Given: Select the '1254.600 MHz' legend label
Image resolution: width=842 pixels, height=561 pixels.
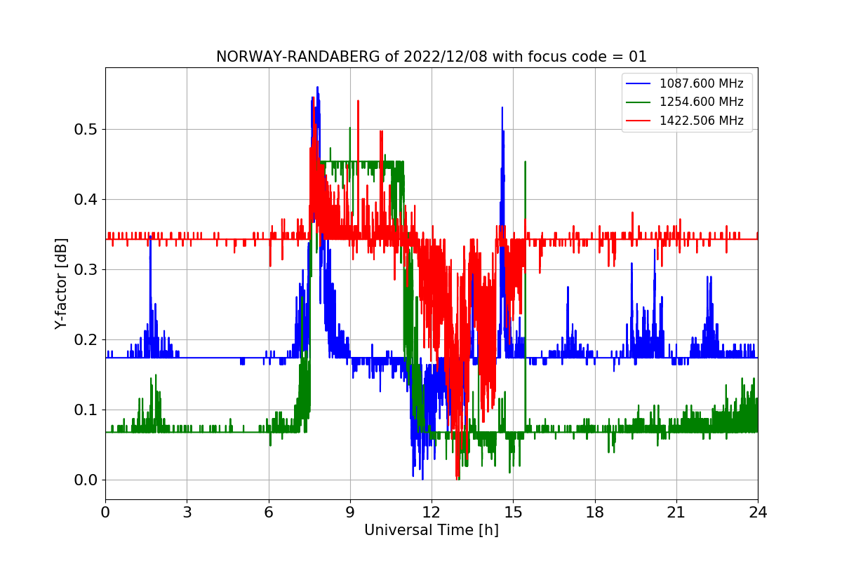Looking at the screenshot, I should pyautogui.click(x=701, y=102).
